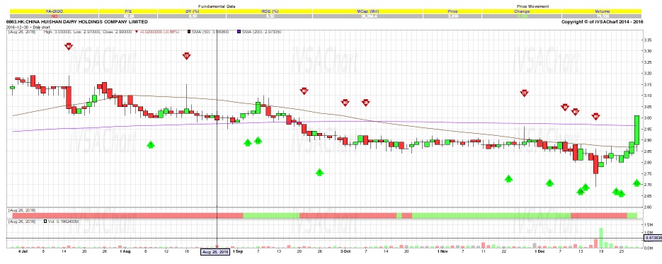Click the green up-arrow marker below 26 Sep
The width and height of the screenshot is (662, 264).
click(319, 172)
